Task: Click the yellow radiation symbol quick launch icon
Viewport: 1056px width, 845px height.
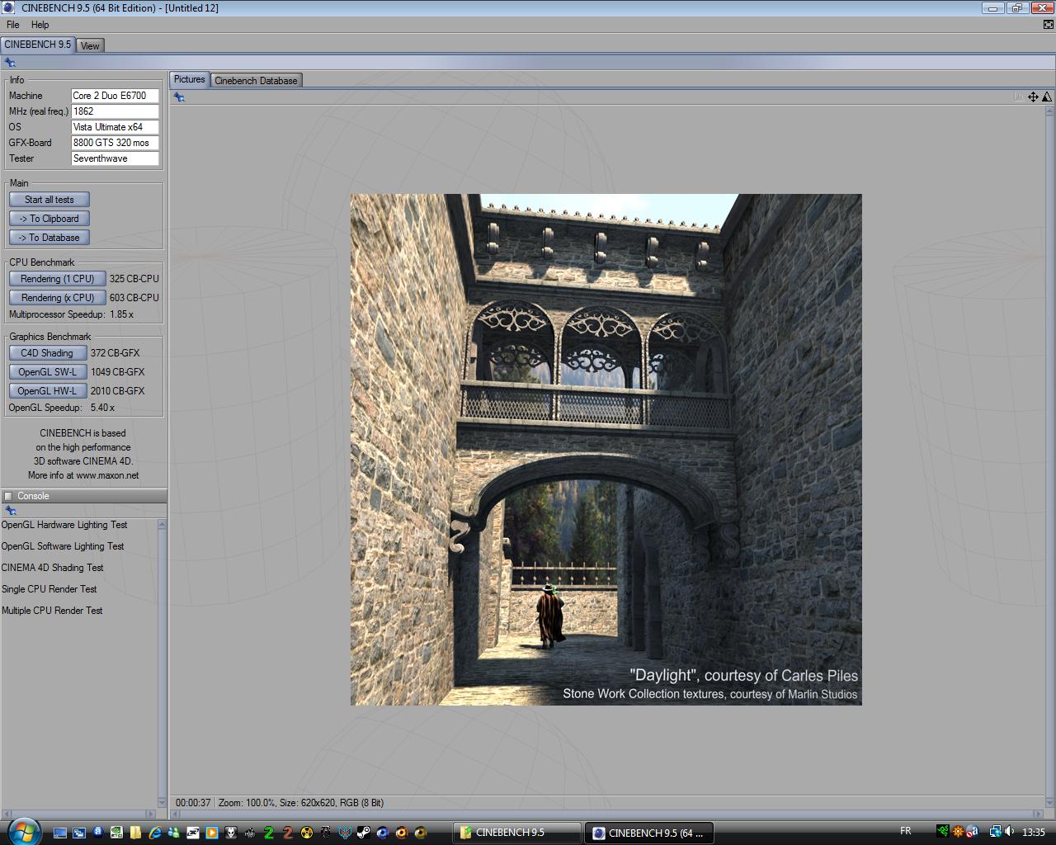Action: 306,833
